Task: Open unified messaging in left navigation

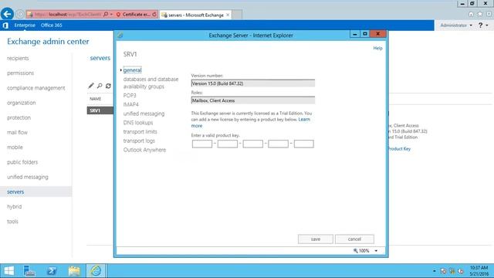Action: (28, 177)
